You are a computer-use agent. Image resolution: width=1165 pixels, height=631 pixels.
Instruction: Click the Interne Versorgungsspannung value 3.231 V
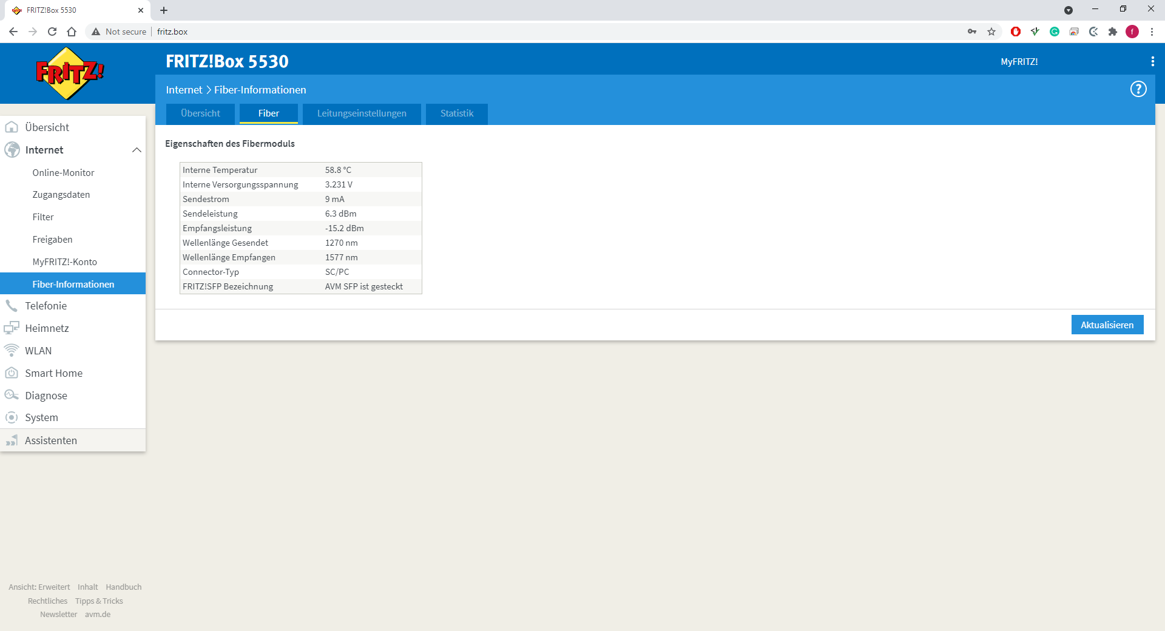point(339,184)
